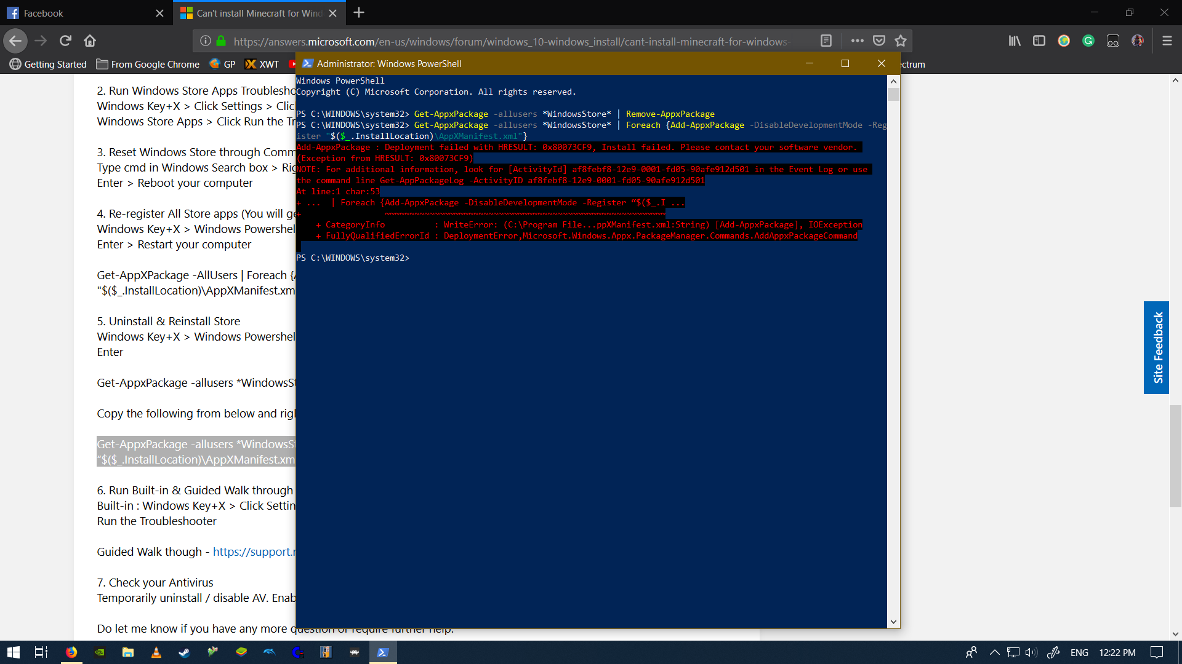Open BlueStacks from the taskbar
The width and height of the screenshot is (1182, 664).
point(241,652)
